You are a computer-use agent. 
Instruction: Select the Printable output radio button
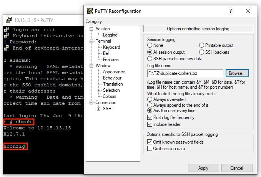[x=202, y=45]
